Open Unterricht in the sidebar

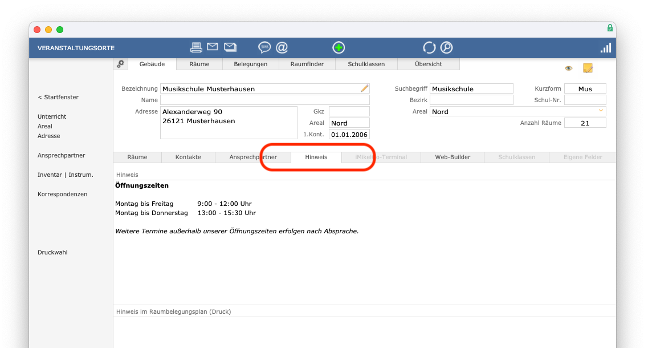[52, 117]
